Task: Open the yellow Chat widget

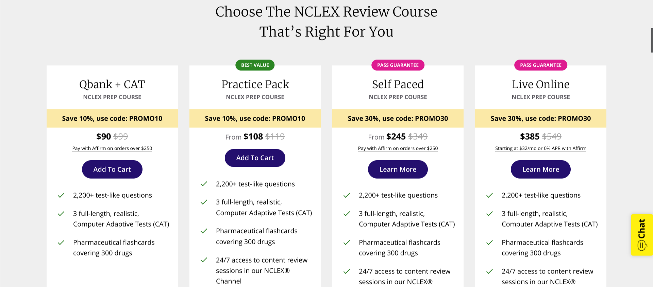Action: pos(642,235)
